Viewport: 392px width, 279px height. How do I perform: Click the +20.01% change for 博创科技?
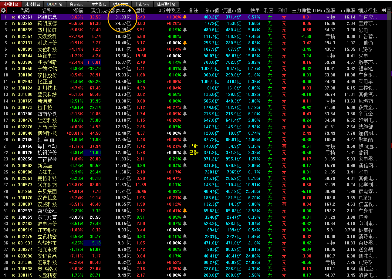(75, 133)
